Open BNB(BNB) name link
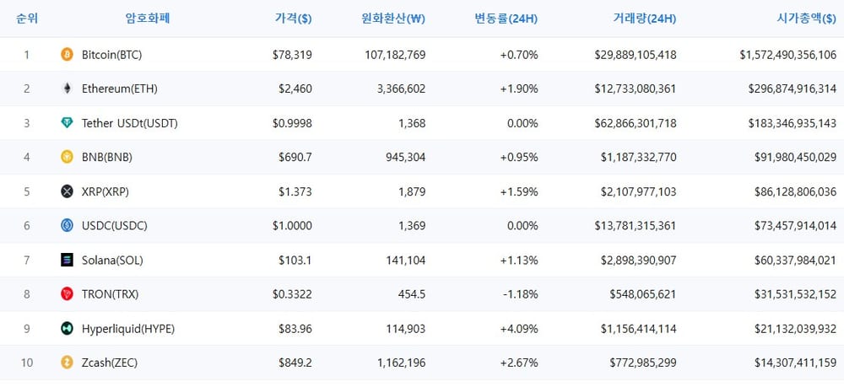The width and height of the screenshot is (844, 387). pos(107,157)
